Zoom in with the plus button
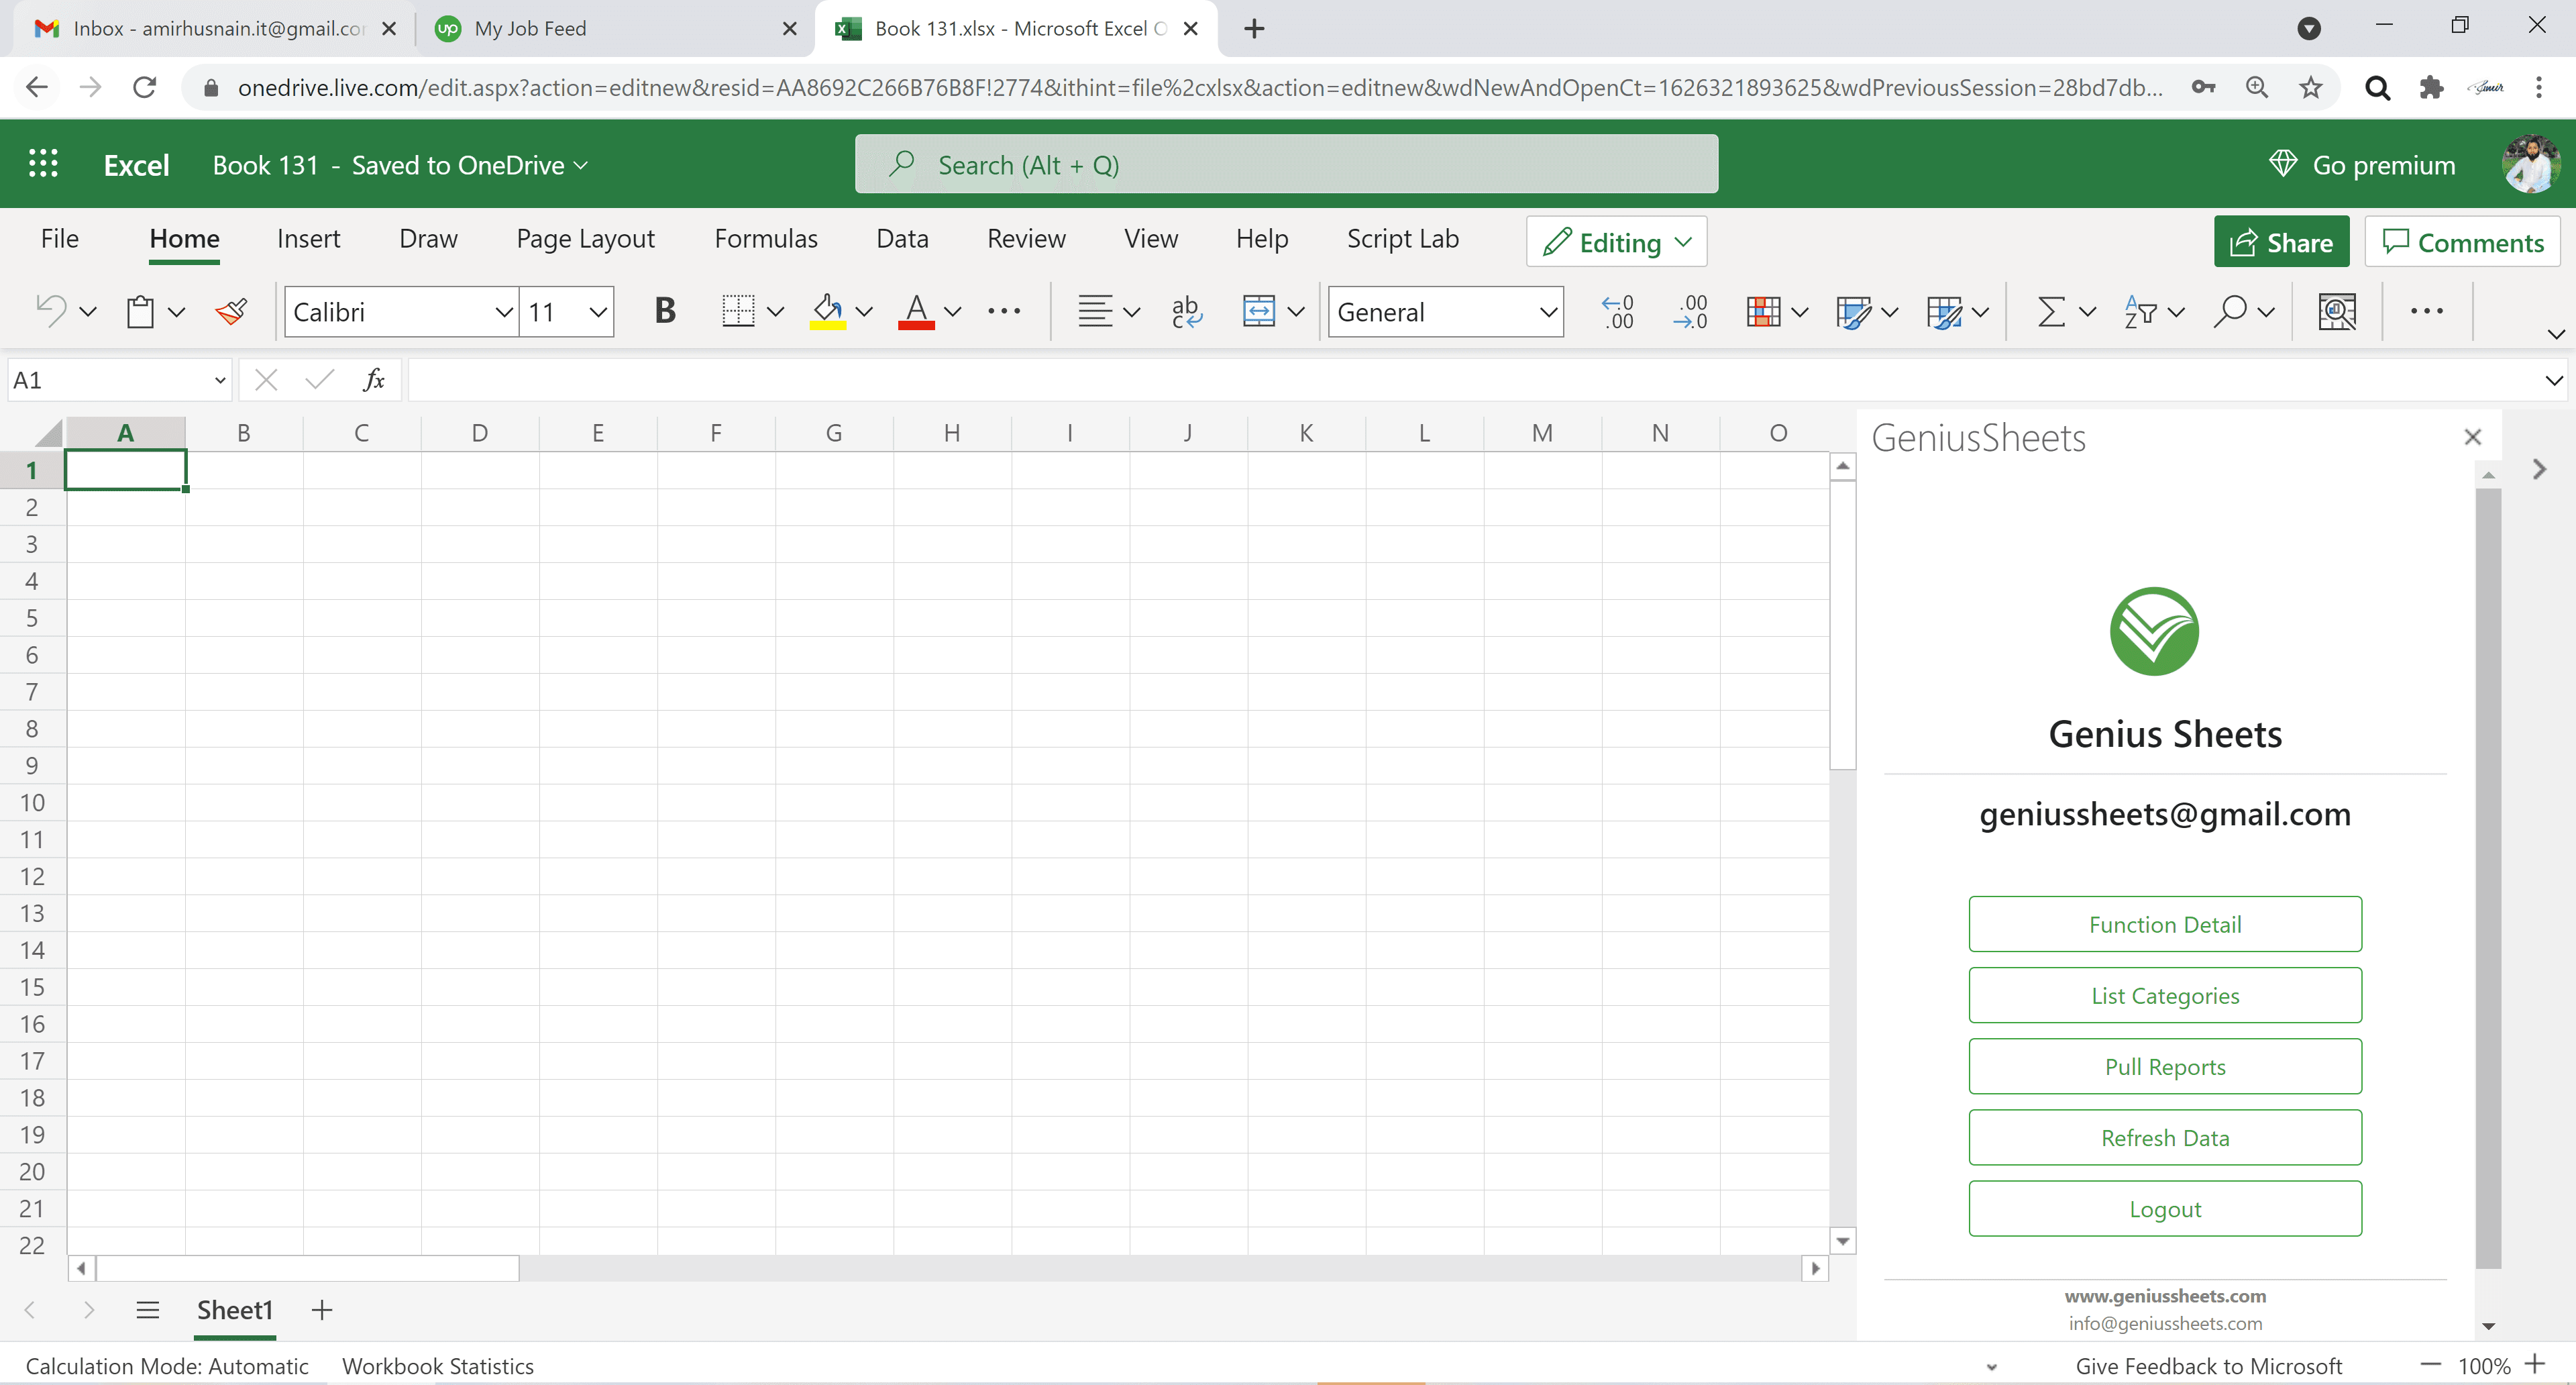Viewport: 2576px width, 1385px height. tap(2534, 1364)
